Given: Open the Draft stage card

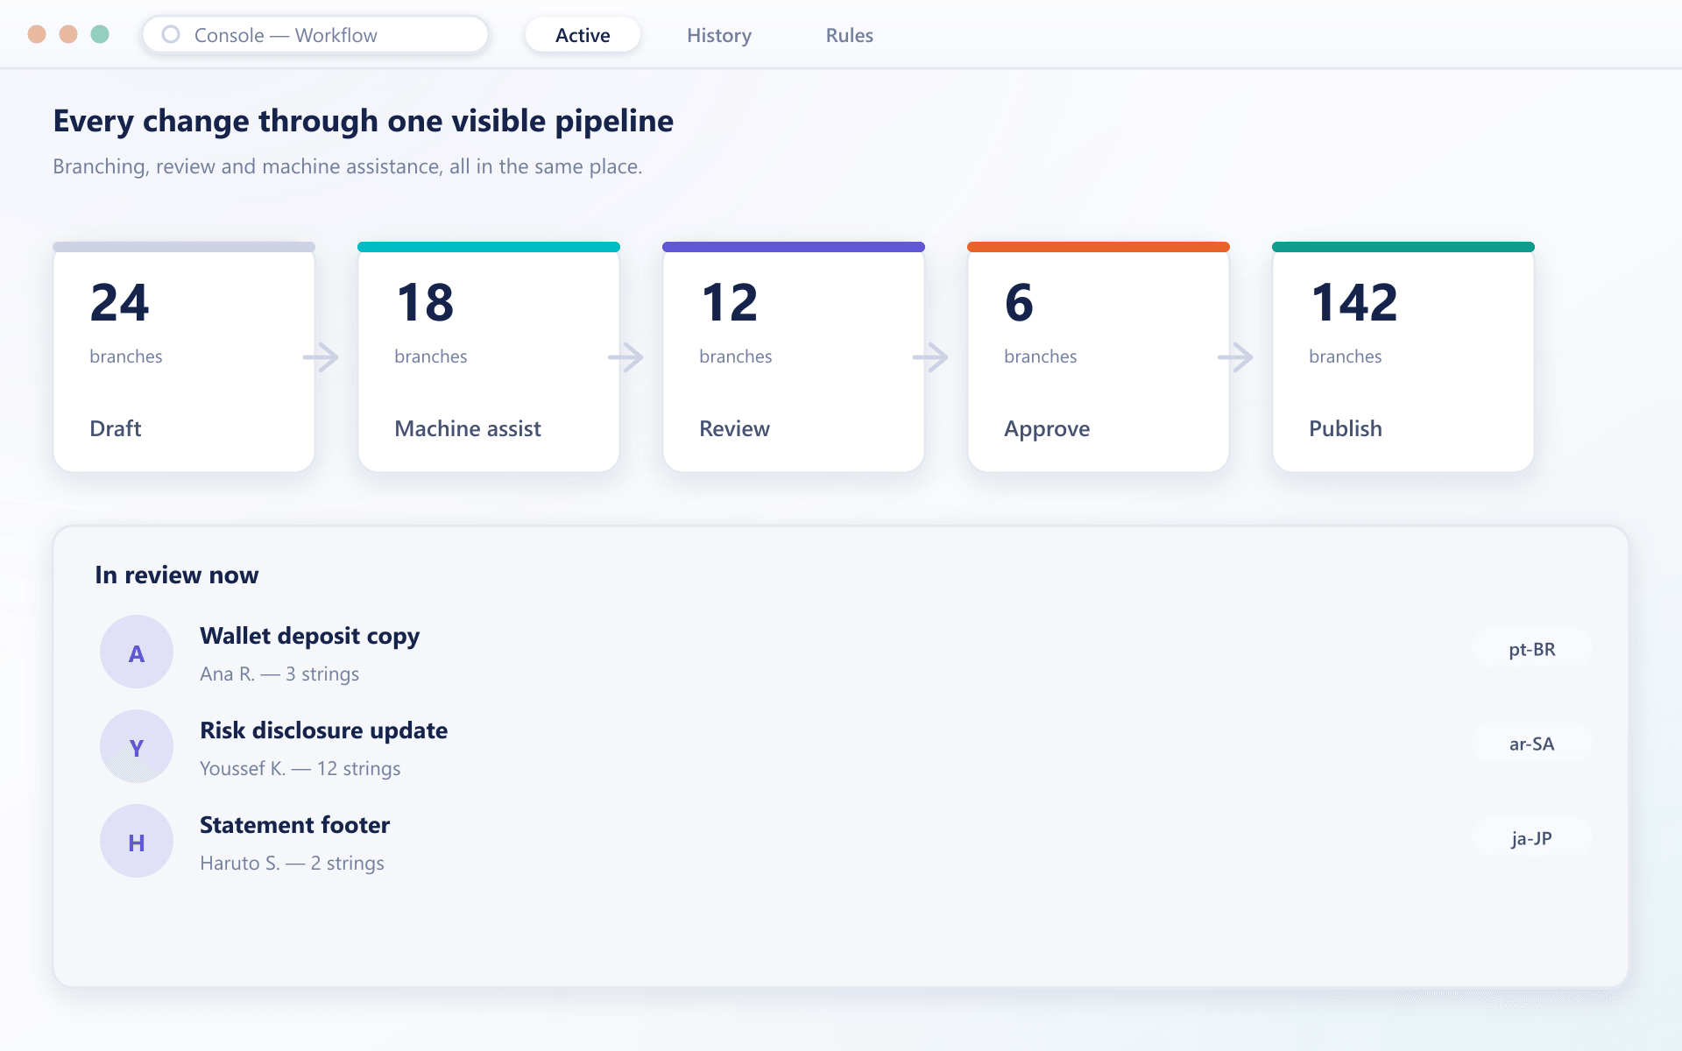Looking at the screenshot, I should coord(184,357).
